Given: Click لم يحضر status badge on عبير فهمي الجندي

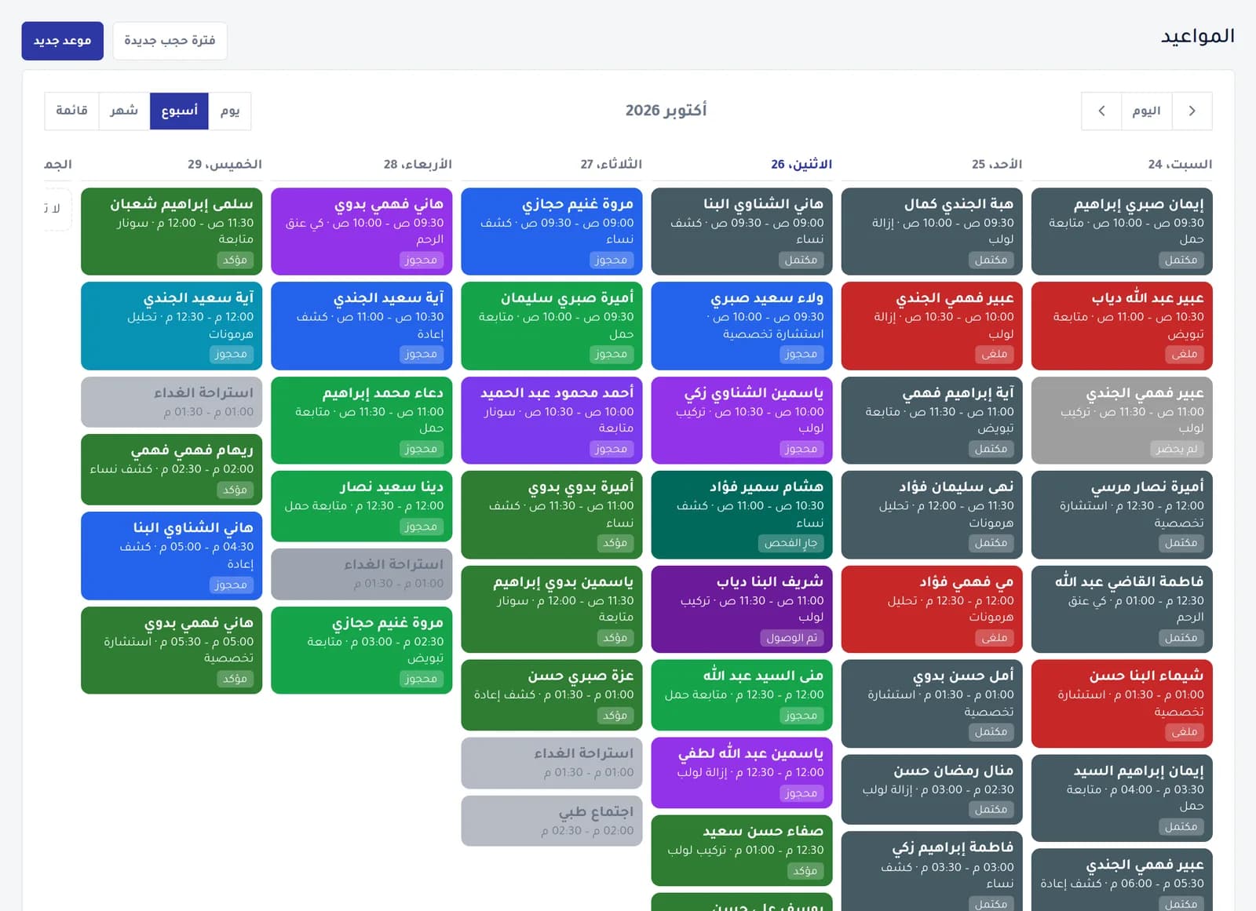Looking at the screenshot, I should [x=1177, y=449].
